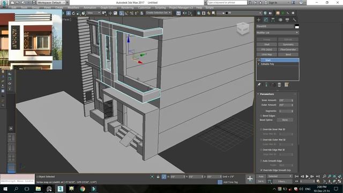Open Chrome from Windows taskbar
343x193 pixels.
click(83, 189)
